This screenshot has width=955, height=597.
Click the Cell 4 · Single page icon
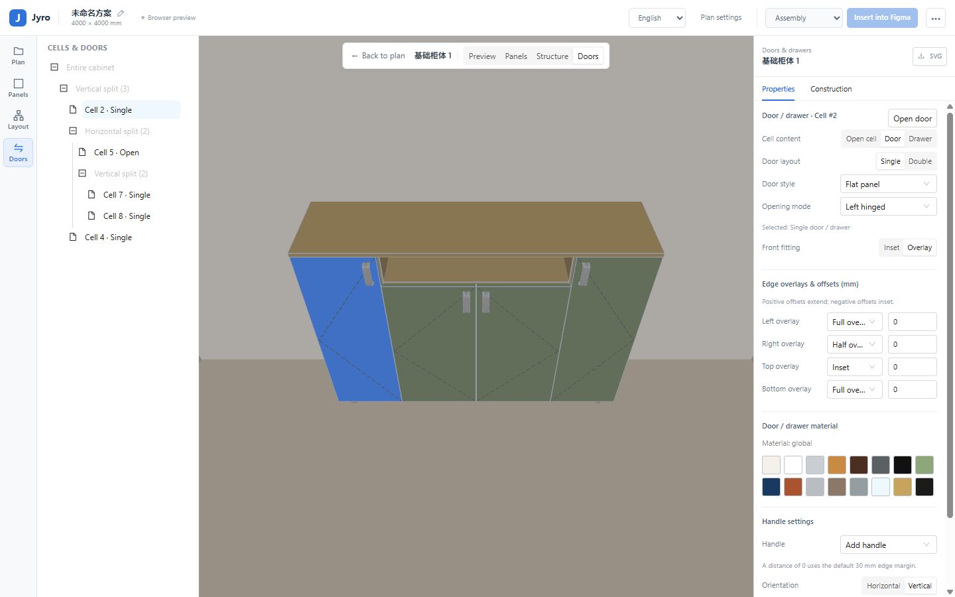click(73, 237)
